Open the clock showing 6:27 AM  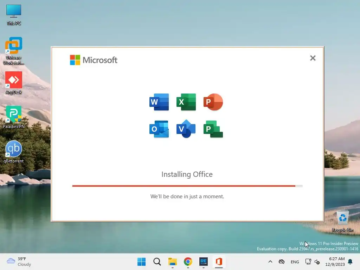click(x=335, y=262)
